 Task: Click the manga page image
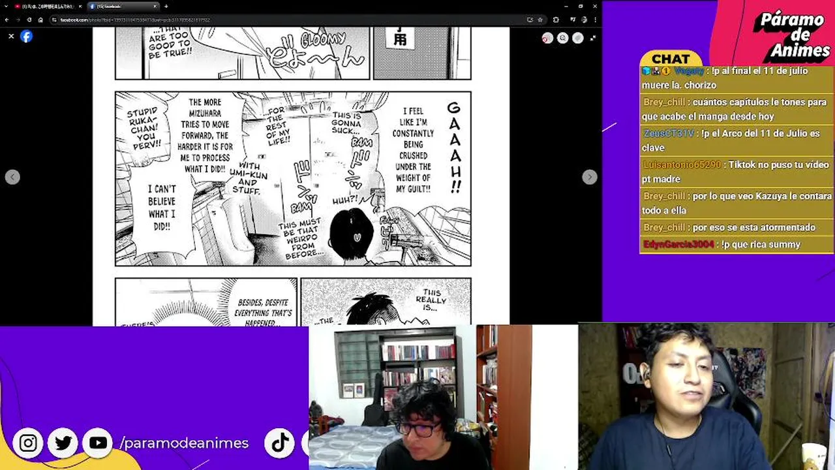(x=301, y=176)
